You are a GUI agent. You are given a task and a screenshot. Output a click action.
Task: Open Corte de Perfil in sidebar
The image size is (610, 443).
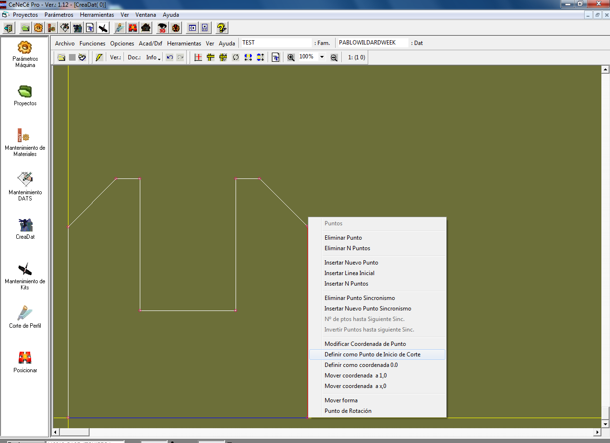tap(25, 317)
